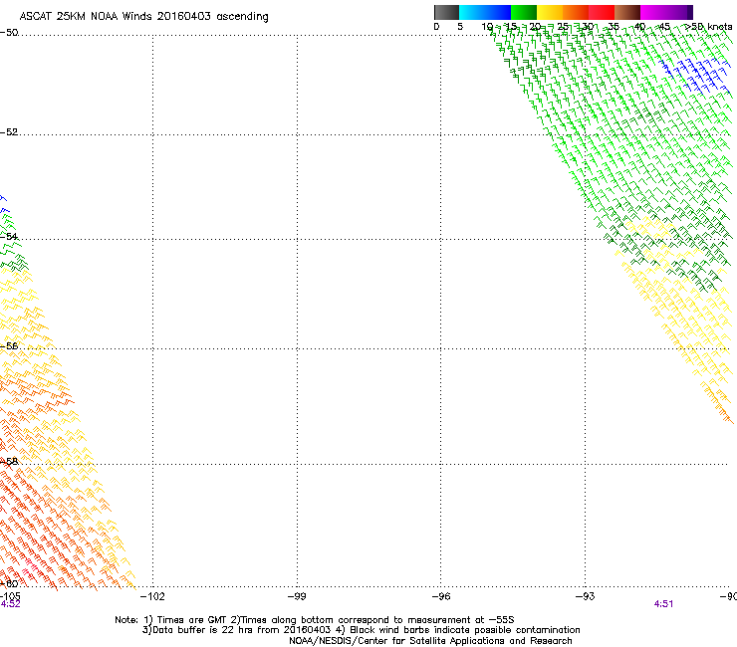Click the '>50 knots' legend label
The width and height of the screenshot is (737, 647).
(709, 27)
